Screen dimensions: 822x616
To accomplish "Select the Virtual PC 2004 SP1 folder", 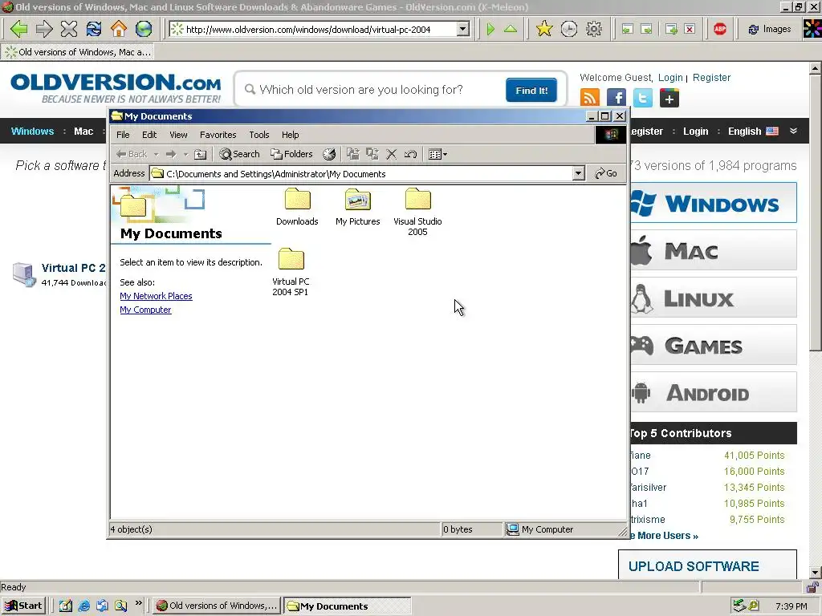I will 291,273.
